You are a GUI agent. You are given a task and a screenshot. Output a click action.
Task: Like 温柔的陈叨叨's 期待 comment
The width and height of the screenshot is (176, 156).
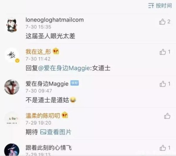[x=167, y=116]
